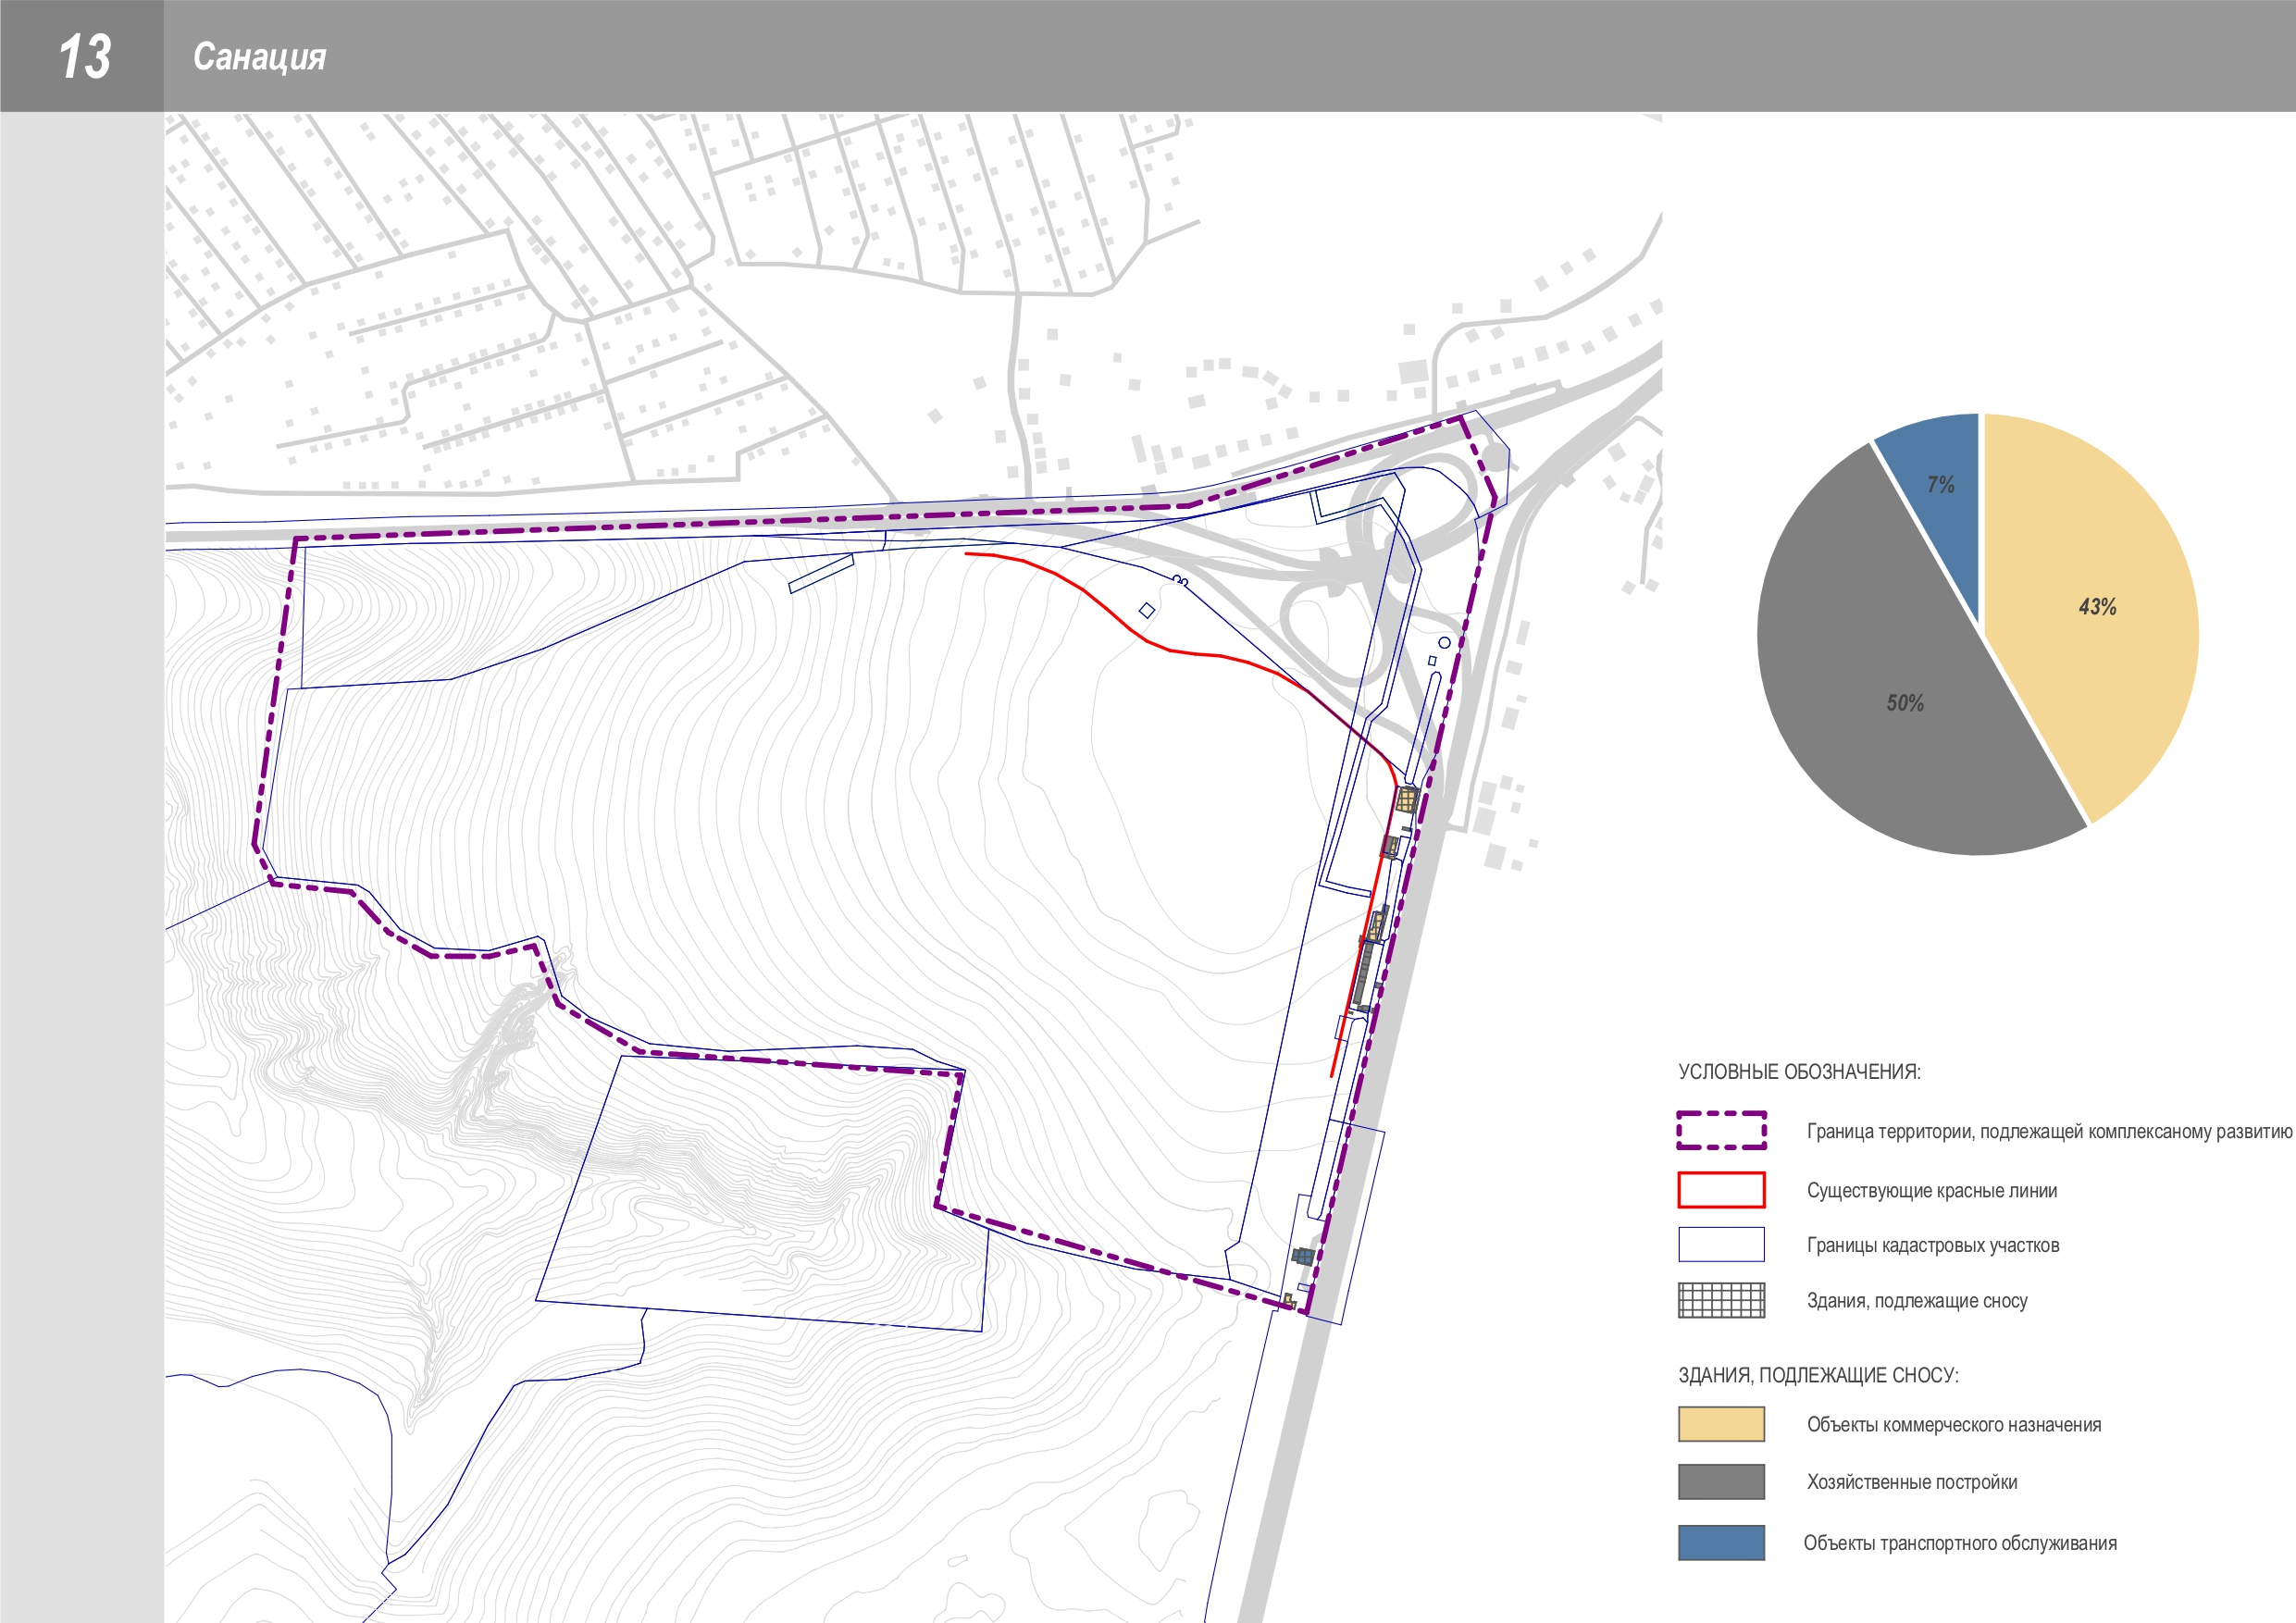The height and width of the screenshot is (1623, 2296).
Task: Click the small circle marker near the eastern boundary
Action: [x=1444, y=643]
